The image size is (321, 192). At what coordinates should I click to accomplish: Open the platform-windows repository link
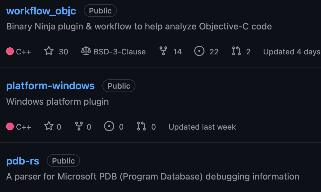[x=50, y=86]
